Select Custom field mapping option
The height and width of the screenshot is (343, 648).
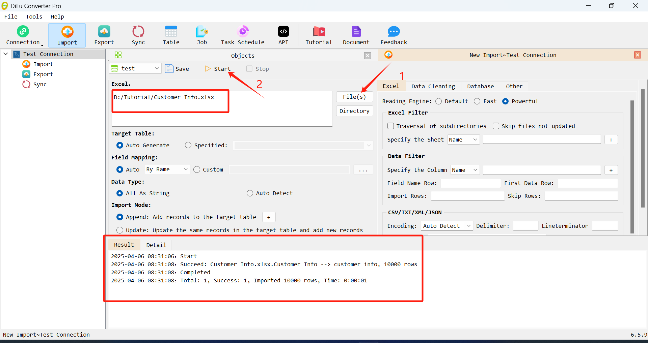coord(197,169)
